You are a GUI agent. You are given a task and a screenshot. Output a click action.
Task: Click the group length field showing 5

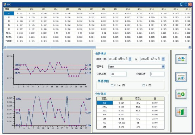point(157,74)
